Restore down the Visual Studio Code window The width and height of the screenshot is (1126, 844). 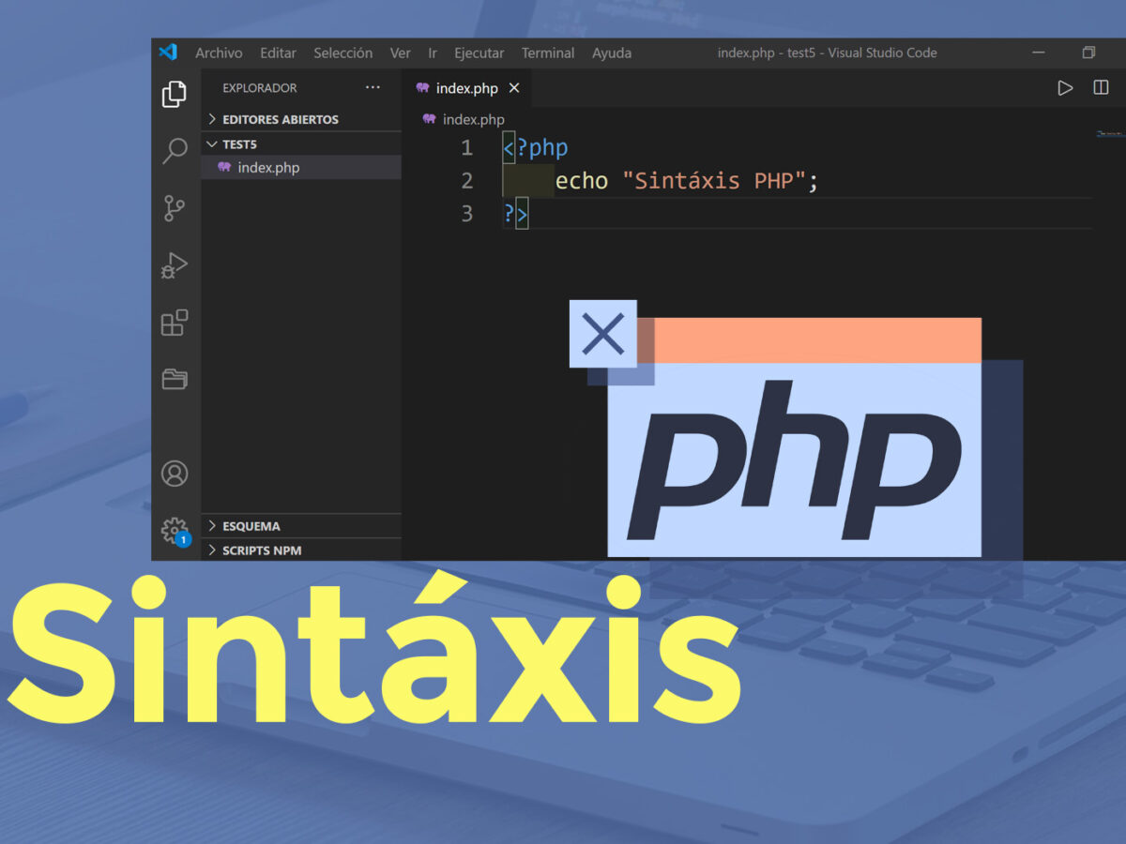coord(1088,53)
